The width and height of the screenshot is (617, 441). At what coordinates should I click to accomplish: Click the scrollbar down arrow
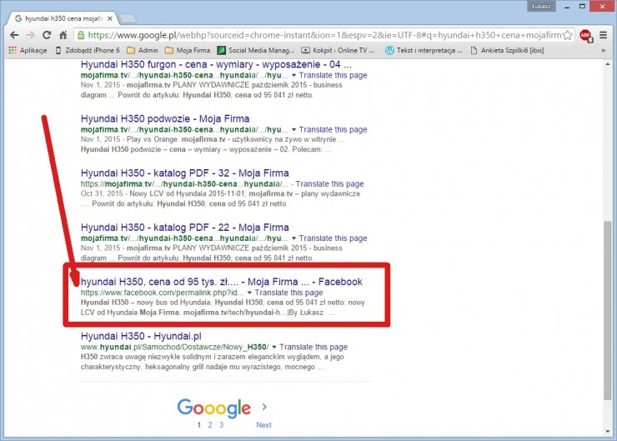pos(608,432)
